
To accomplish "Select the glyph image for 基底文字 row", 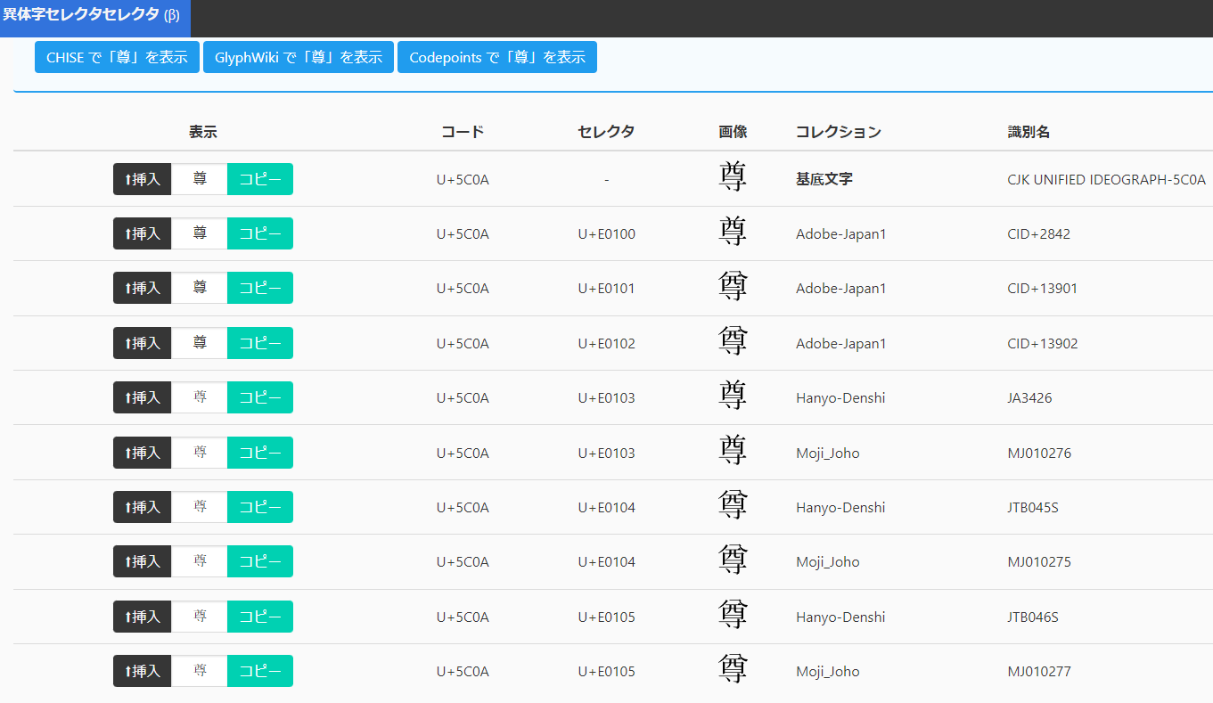I will coord(733,178).
